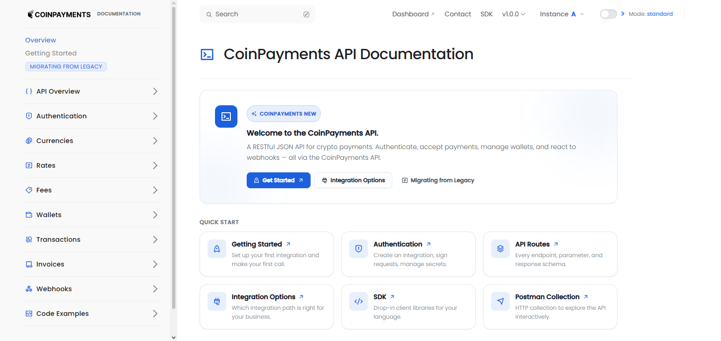The width and height of the screenshot is (721, 341).
Task: Click the Integration Options button in welcome card
Action: pos(353,180)
